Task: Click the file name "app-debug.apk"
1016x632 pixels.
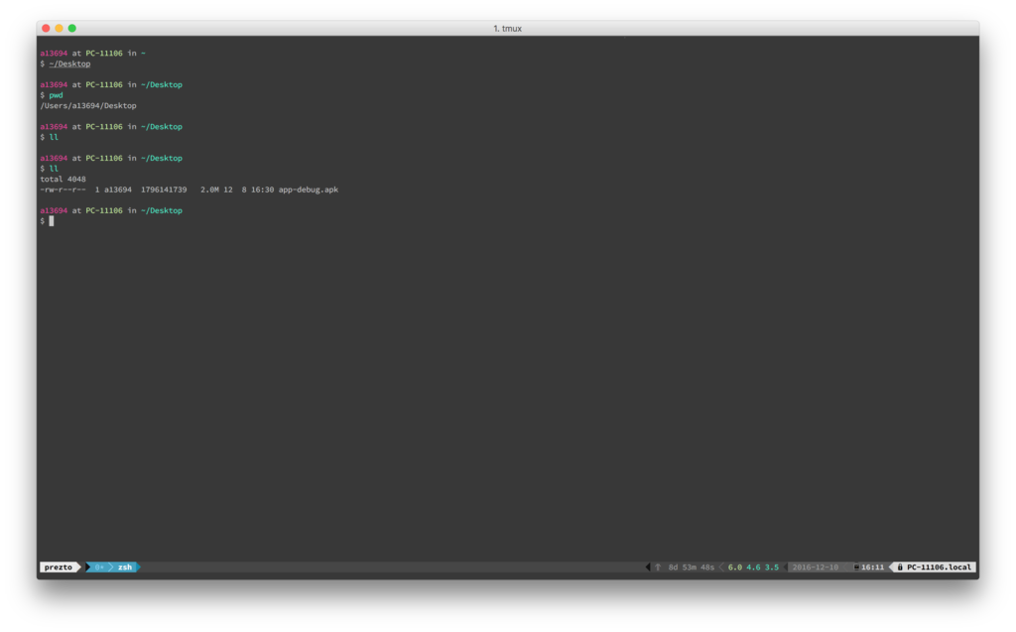Action: click(309, 190)
